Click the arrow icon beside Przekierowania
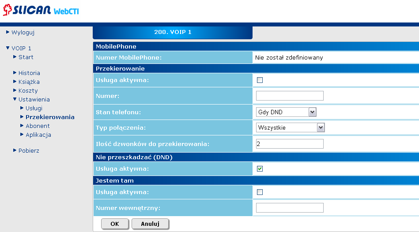The height and width of the screenshot is (232, 419). 22,117
